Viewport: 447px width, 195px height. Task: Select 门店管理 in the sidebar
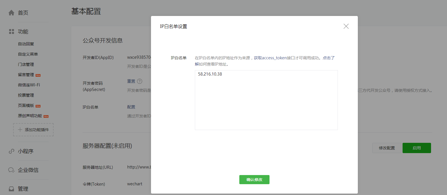26,64
